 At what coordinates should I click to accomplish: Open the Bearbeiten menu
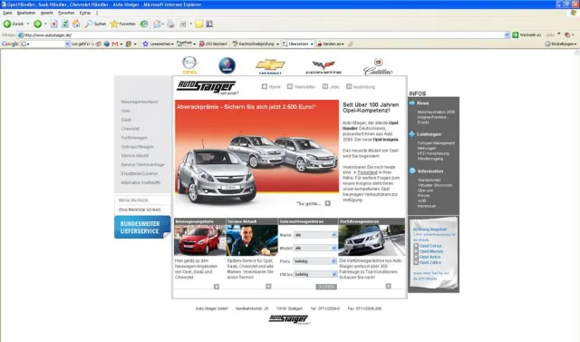click(26, 13)
